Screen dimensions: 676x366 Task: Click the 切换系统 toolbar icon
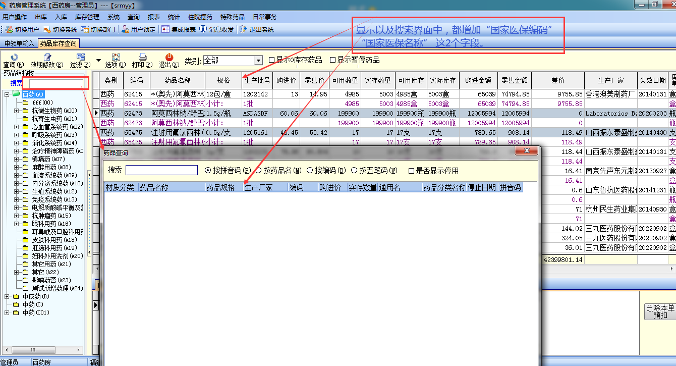[x=47, y=30]
